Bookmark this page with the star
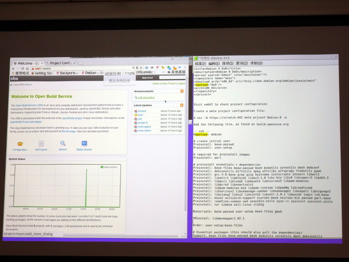349x262 pixels. pos(141,68)
